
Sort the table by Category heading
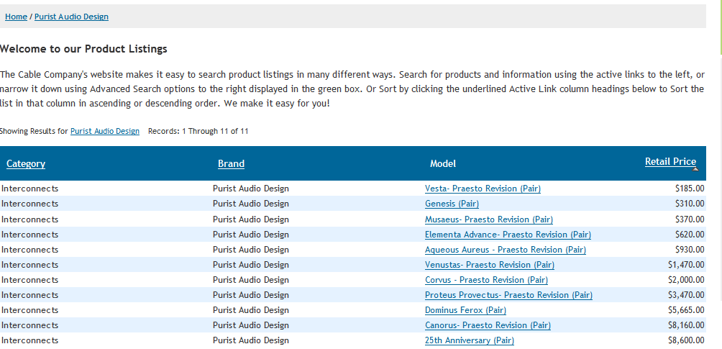26,163
